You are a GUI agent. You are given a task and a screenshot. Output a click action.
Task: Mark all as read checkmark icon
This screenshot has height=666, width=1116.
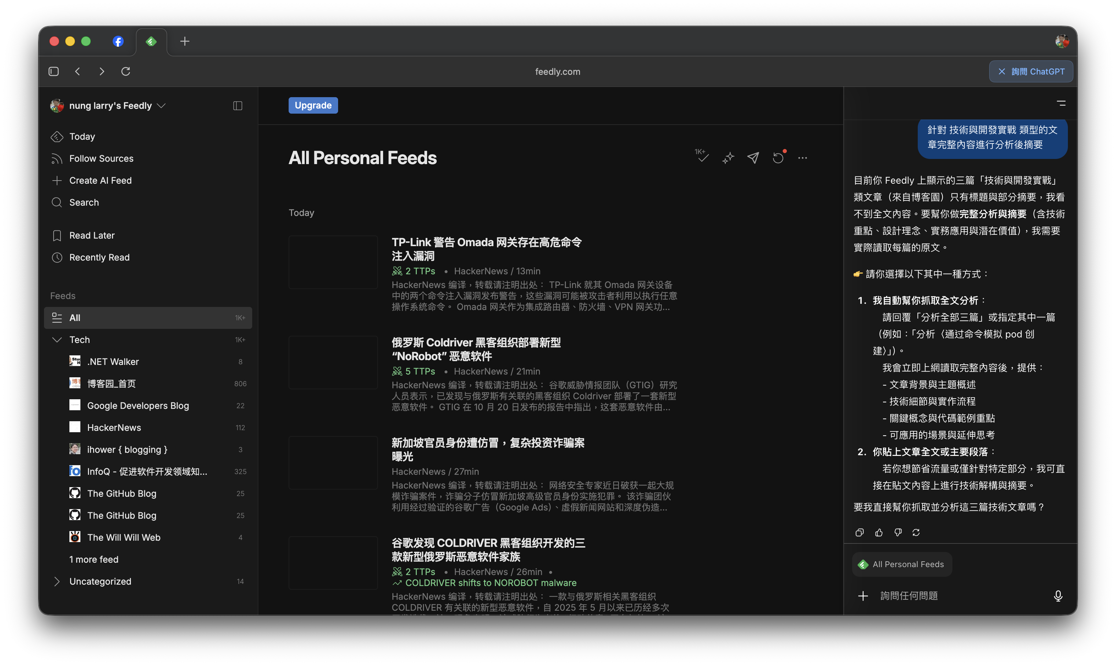702,158
